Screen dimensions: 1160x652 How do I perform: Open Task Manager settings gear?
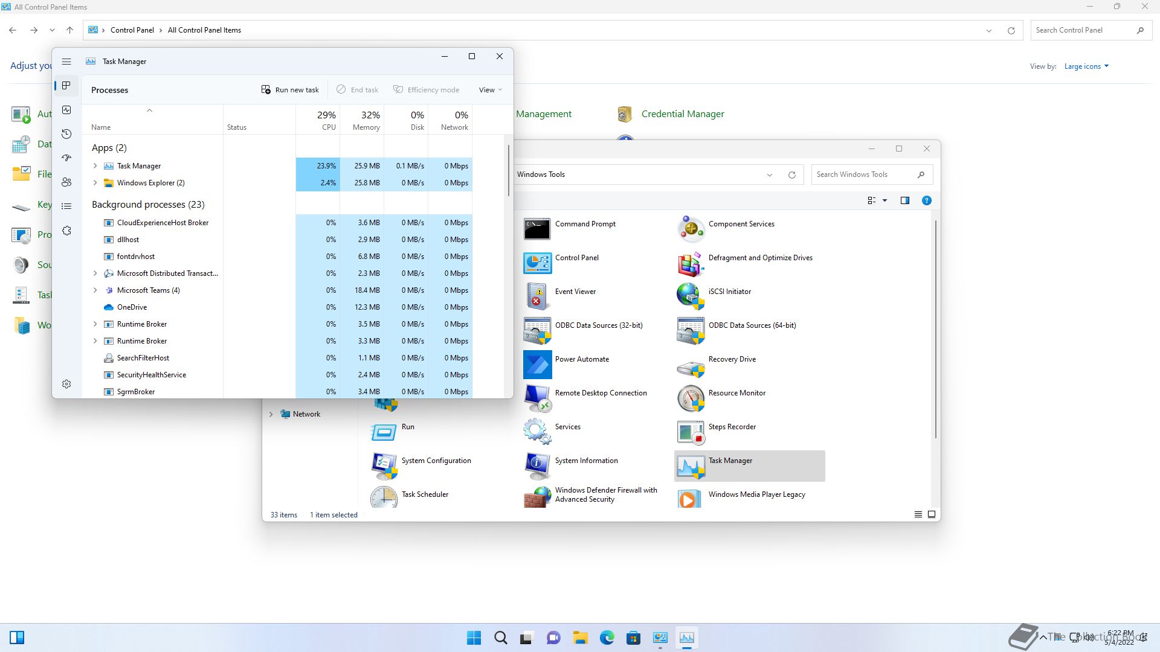[x=66, y=384]
